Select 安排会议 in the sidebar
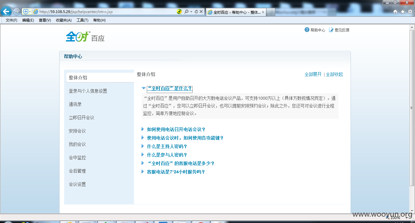Viewport: 415px width, 223px height. (77, 131)
